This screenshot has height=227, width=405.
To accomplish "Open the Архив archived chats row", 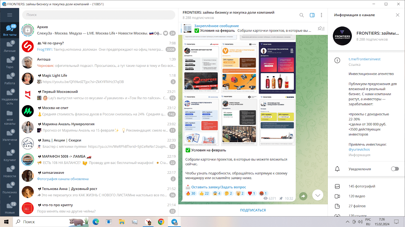I will [x=99, y=30].
